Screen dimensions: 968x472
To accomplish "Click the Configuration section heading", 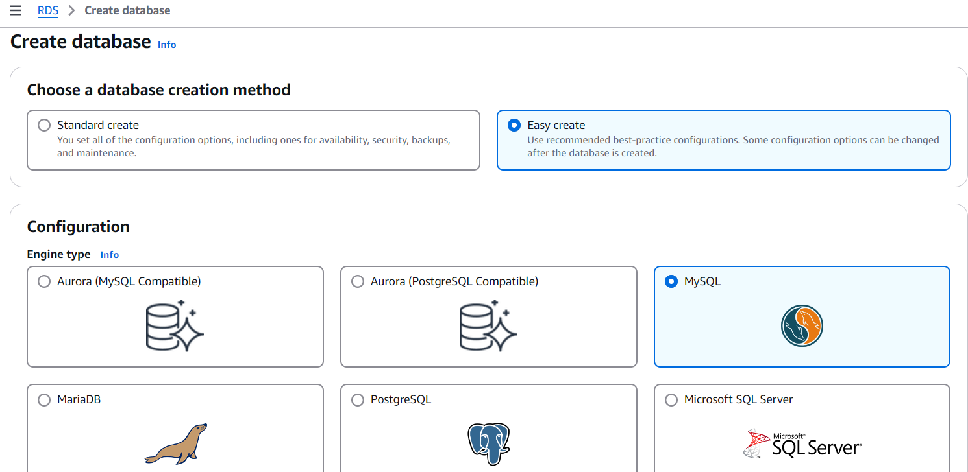I will coord(79,227).
